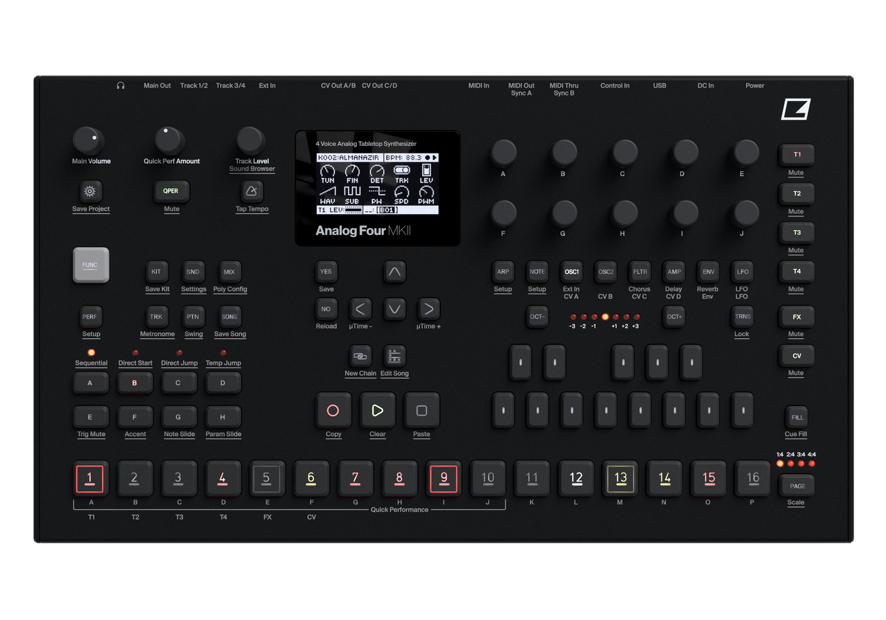Switch to the FLTR parameter page
Screen dimensions: 886x620
[x=640, y=272]
